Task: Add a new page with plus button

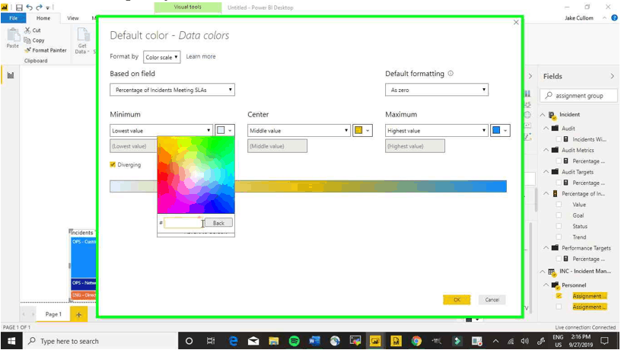Action: [79, 315]
